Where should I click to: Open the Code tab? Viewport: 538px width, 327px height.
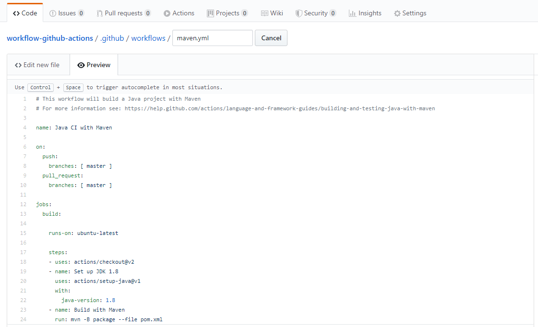pyautogui.click(x=25, y=13)
